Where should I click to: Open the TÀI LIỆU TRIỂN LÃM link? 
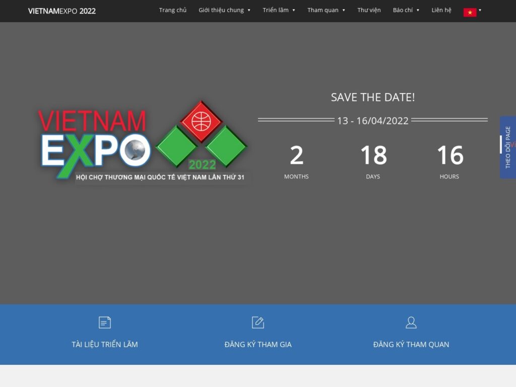click(x=105, y=345)
